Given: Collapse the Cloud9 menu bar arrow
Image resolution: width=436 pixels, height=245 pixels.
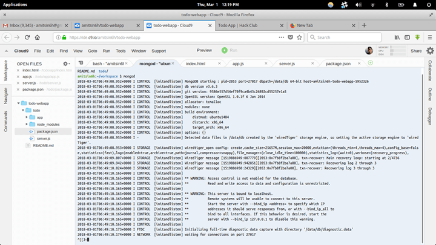Looking at the screenshot, I should (7, 51).
